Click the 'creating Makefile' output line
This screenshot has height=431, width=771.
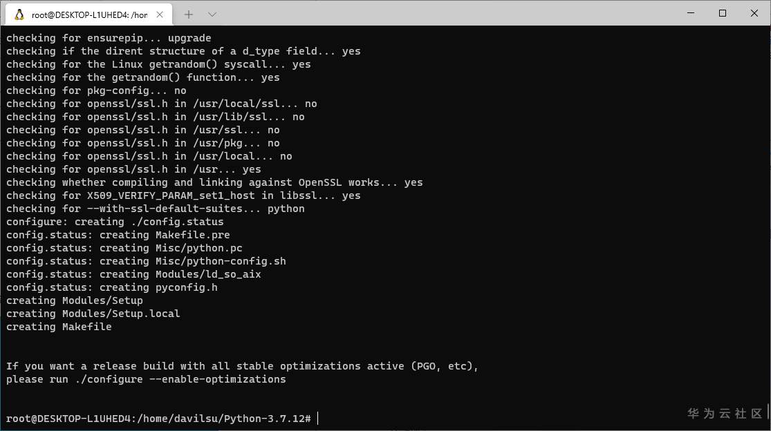(59, 327)
